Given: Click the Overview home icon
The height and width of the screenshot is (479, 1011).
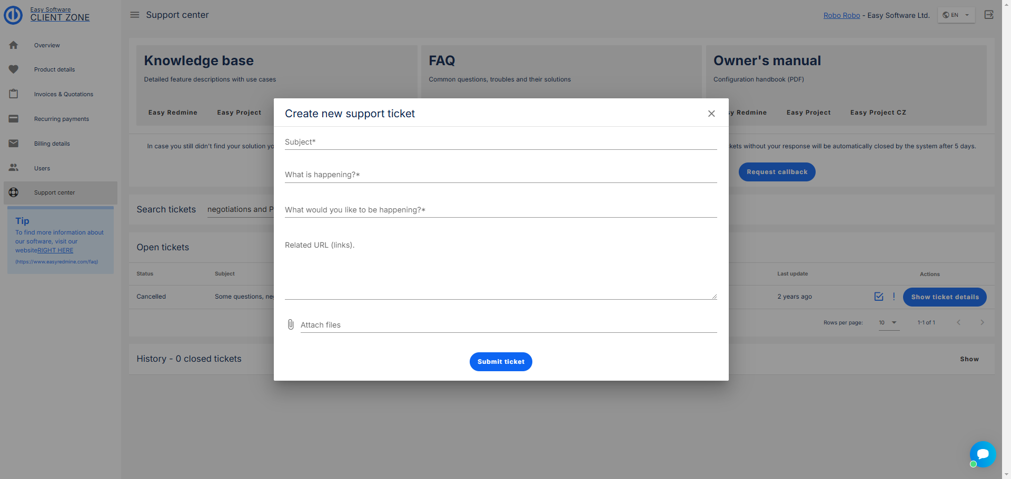Looking at the screenshot, I should 14,45.
